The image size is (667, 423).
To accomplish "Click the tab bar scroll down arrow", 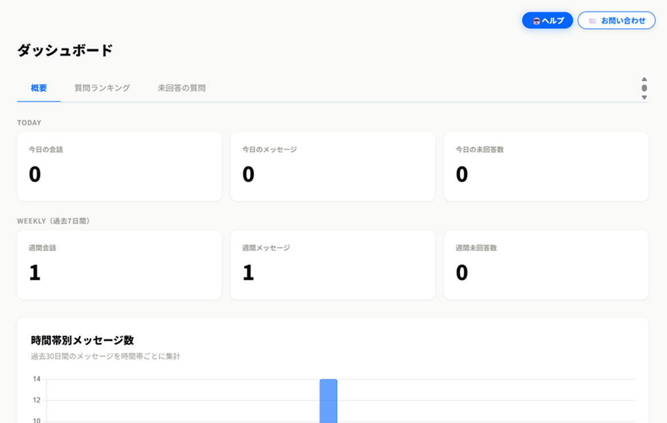I will tap(644, 97).
